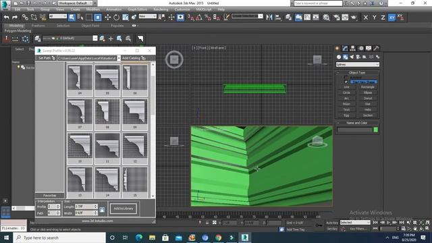Open the Create menu
432x243 pixels.
click(75, 9)
